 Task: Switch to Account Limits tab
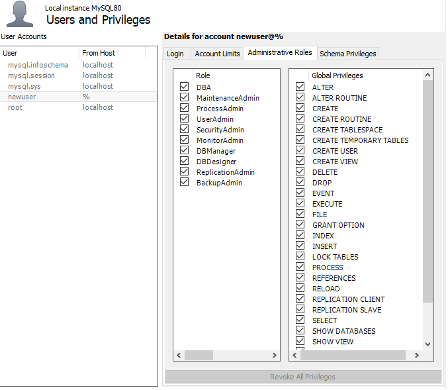(x=217, y=54)
